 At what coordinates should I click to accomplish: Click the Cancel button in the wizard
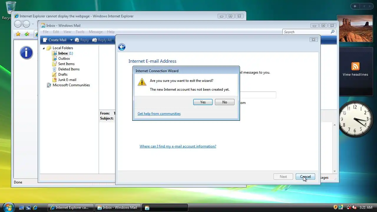pos(305,177)
